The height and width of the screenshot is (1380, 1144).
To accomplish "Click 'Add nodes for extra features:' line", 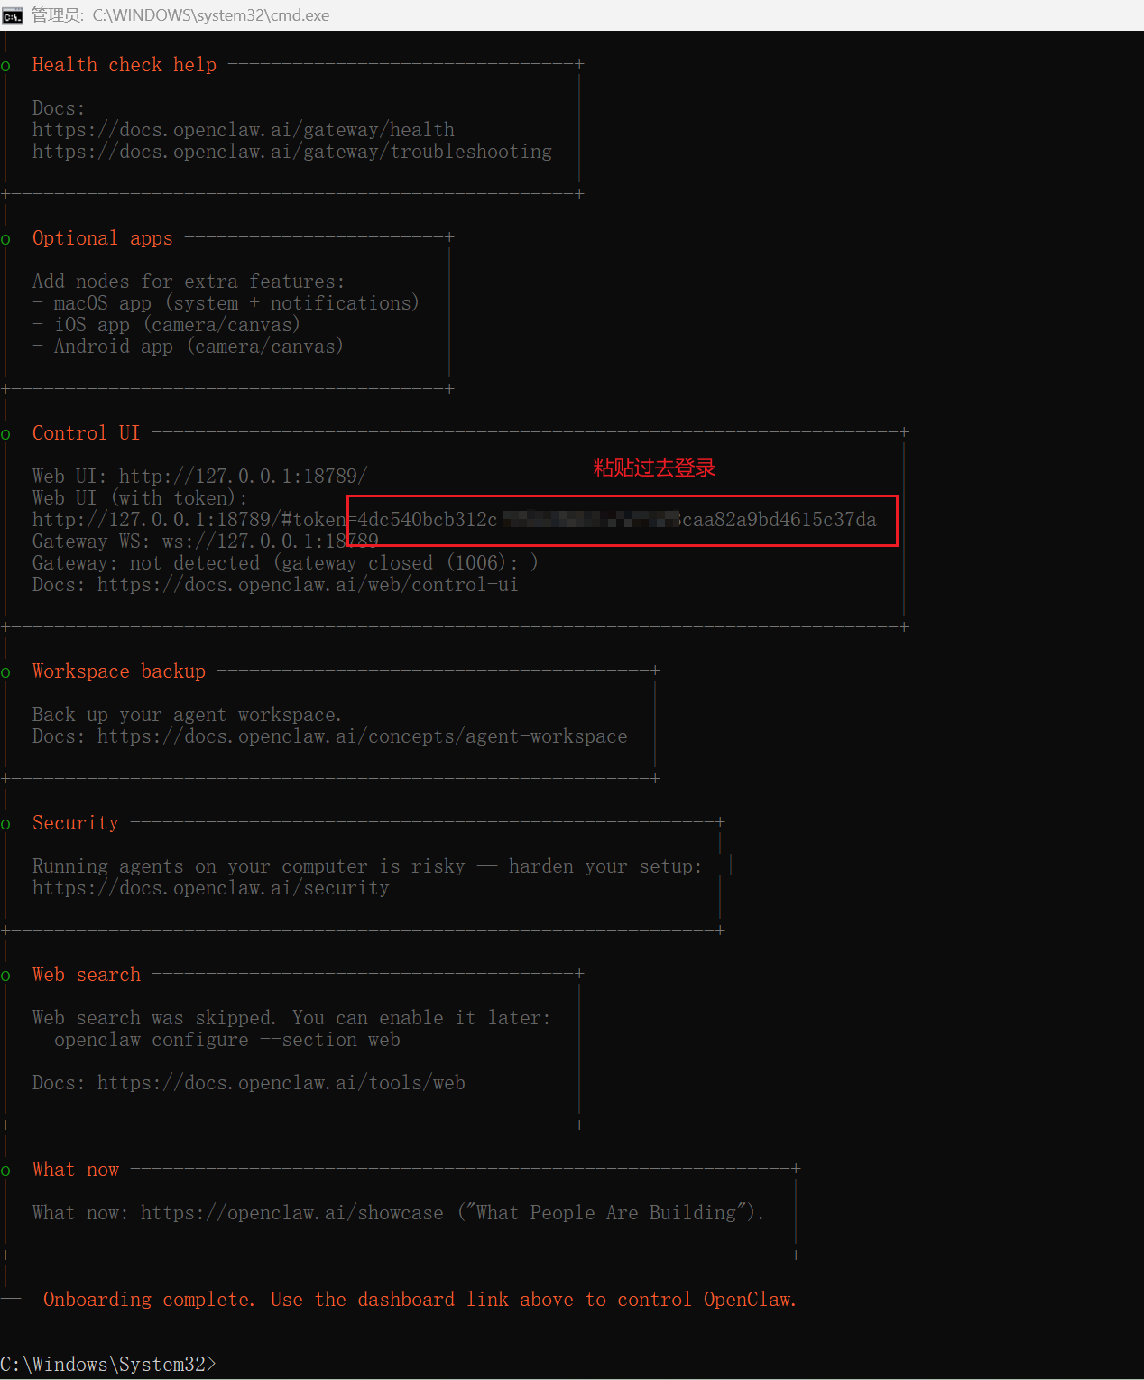I will pyautogui.click(x=189, y=282).
